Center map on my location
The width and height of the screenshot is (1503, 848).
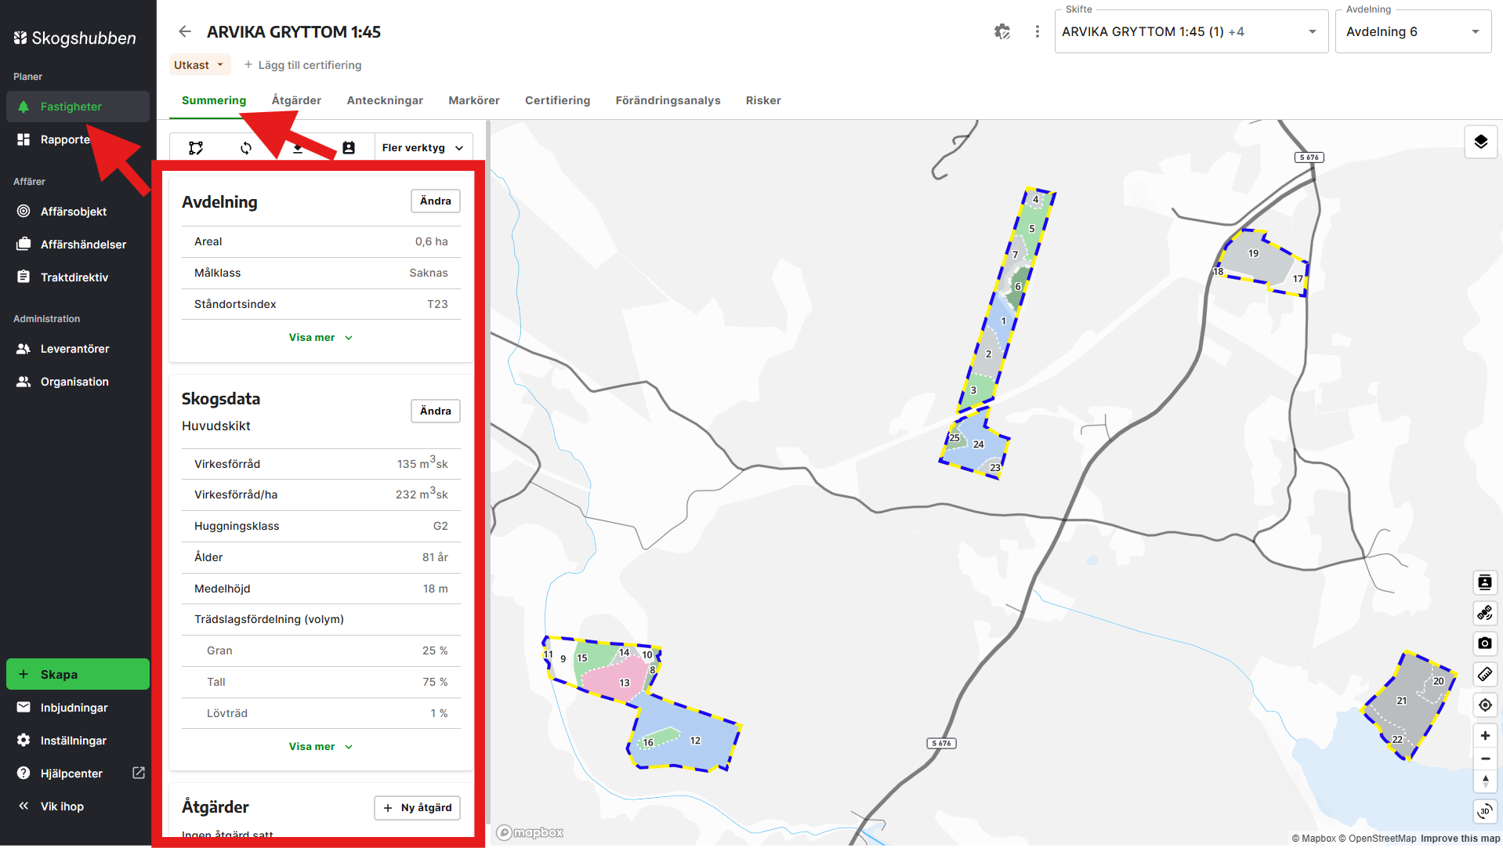(x=1484, y=705)
